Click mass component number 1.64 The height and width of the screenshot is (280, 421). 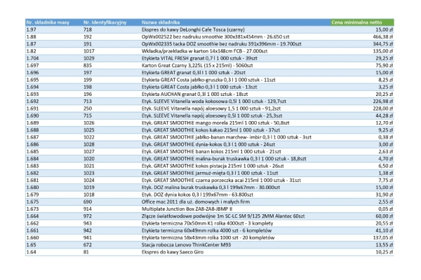tap(31, 253)
